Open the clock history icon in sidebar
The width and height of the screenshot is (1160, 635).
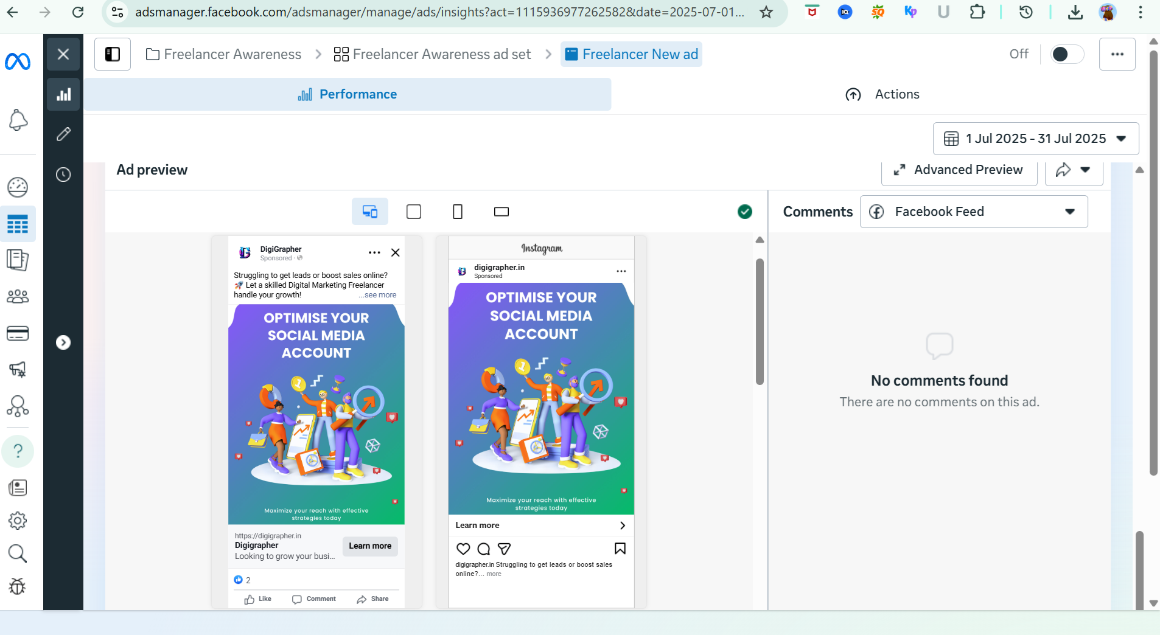click(x=63, y=175)
